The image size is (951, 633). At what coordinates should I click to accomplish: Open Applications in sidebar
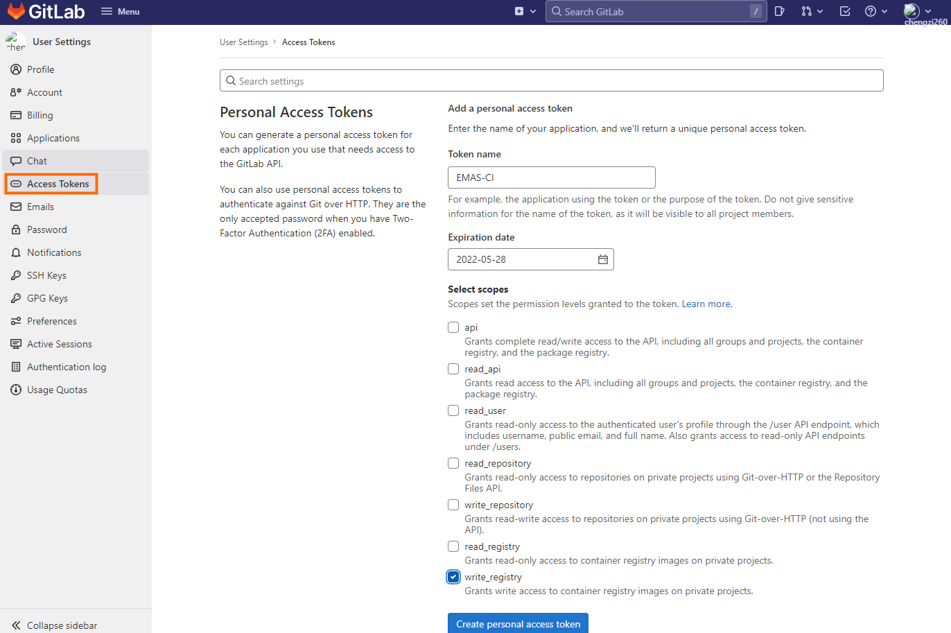[x=76, y=138]
